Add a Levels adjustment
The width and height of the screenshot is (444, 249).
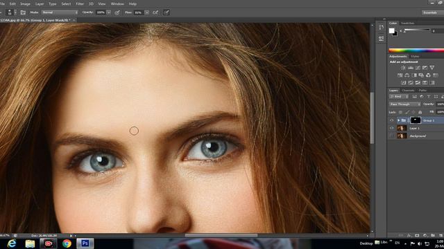point(410,68)
